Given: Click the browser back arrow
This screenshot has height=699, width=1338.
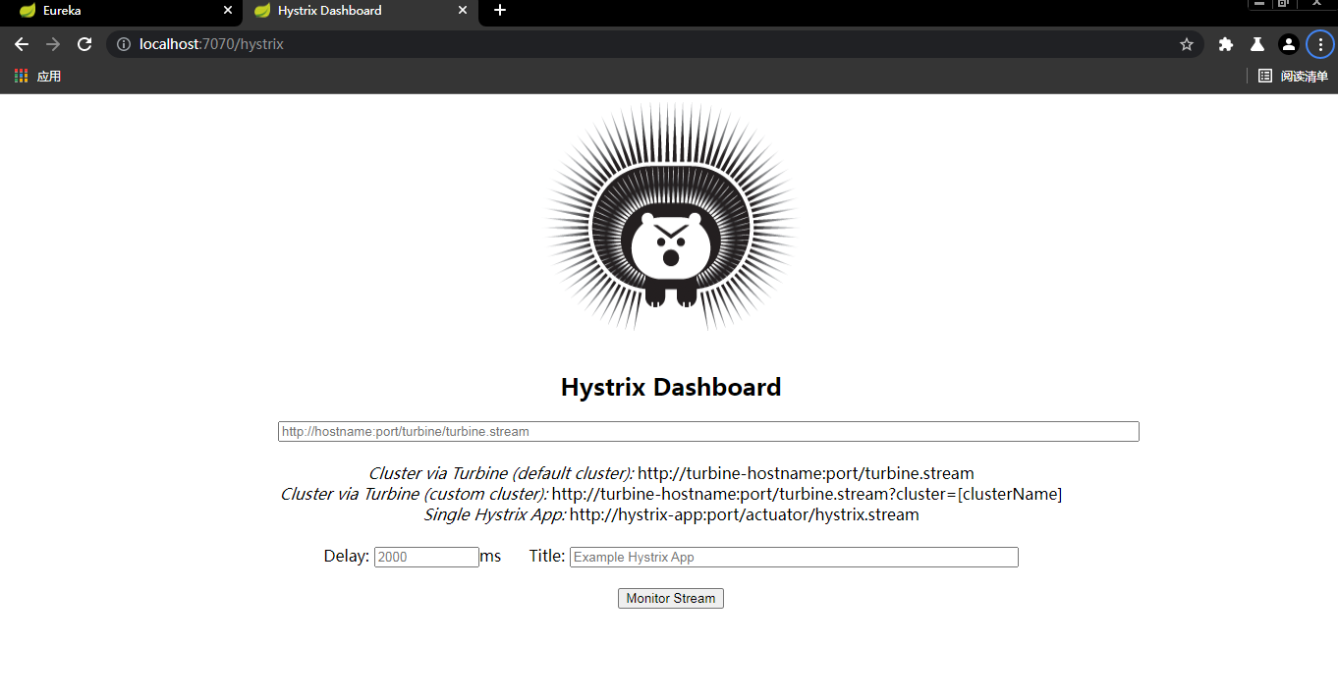Looking at the screenshot, I should click(22, 44).
